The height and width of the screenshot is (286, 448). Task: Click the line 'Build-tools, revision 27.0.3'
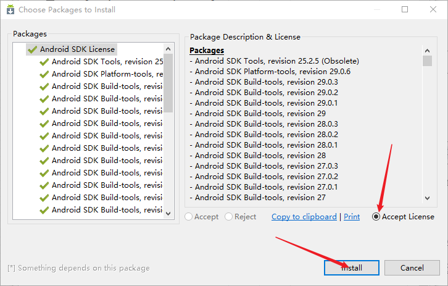coord(263,166)
